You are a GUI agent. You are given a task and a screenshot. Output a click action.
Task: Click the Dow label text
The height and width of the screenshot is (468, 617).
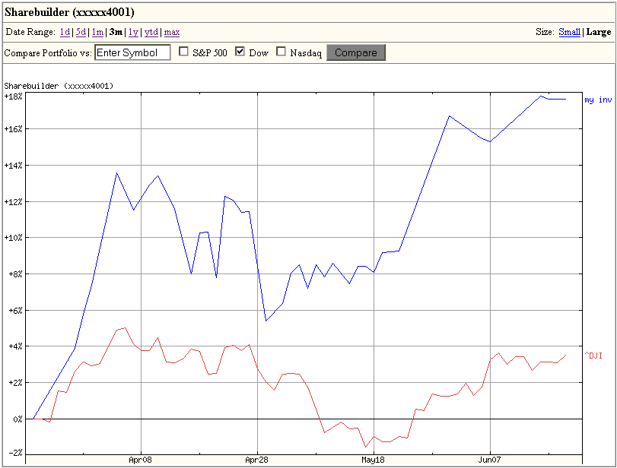tap(259, 53)
